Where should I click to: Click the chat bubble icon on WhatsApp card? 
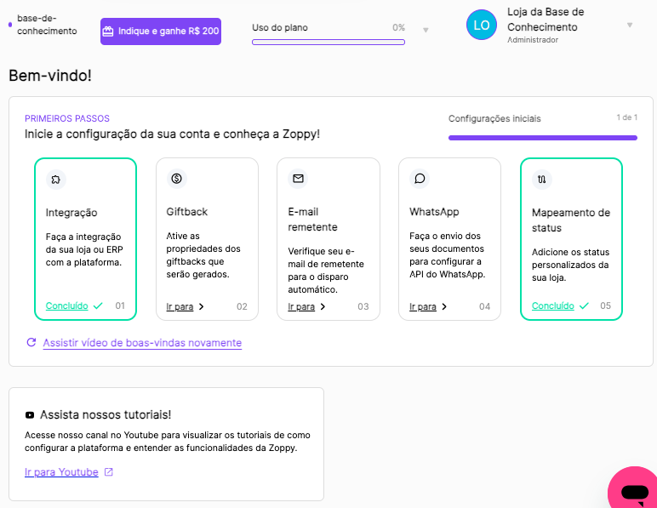[420, 179]
